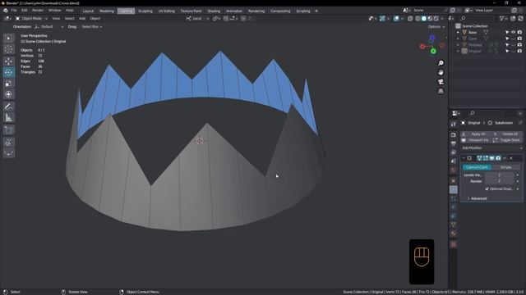Click the Viewport Vis button
Screen dimensions: 526x295
click(476, 140)
